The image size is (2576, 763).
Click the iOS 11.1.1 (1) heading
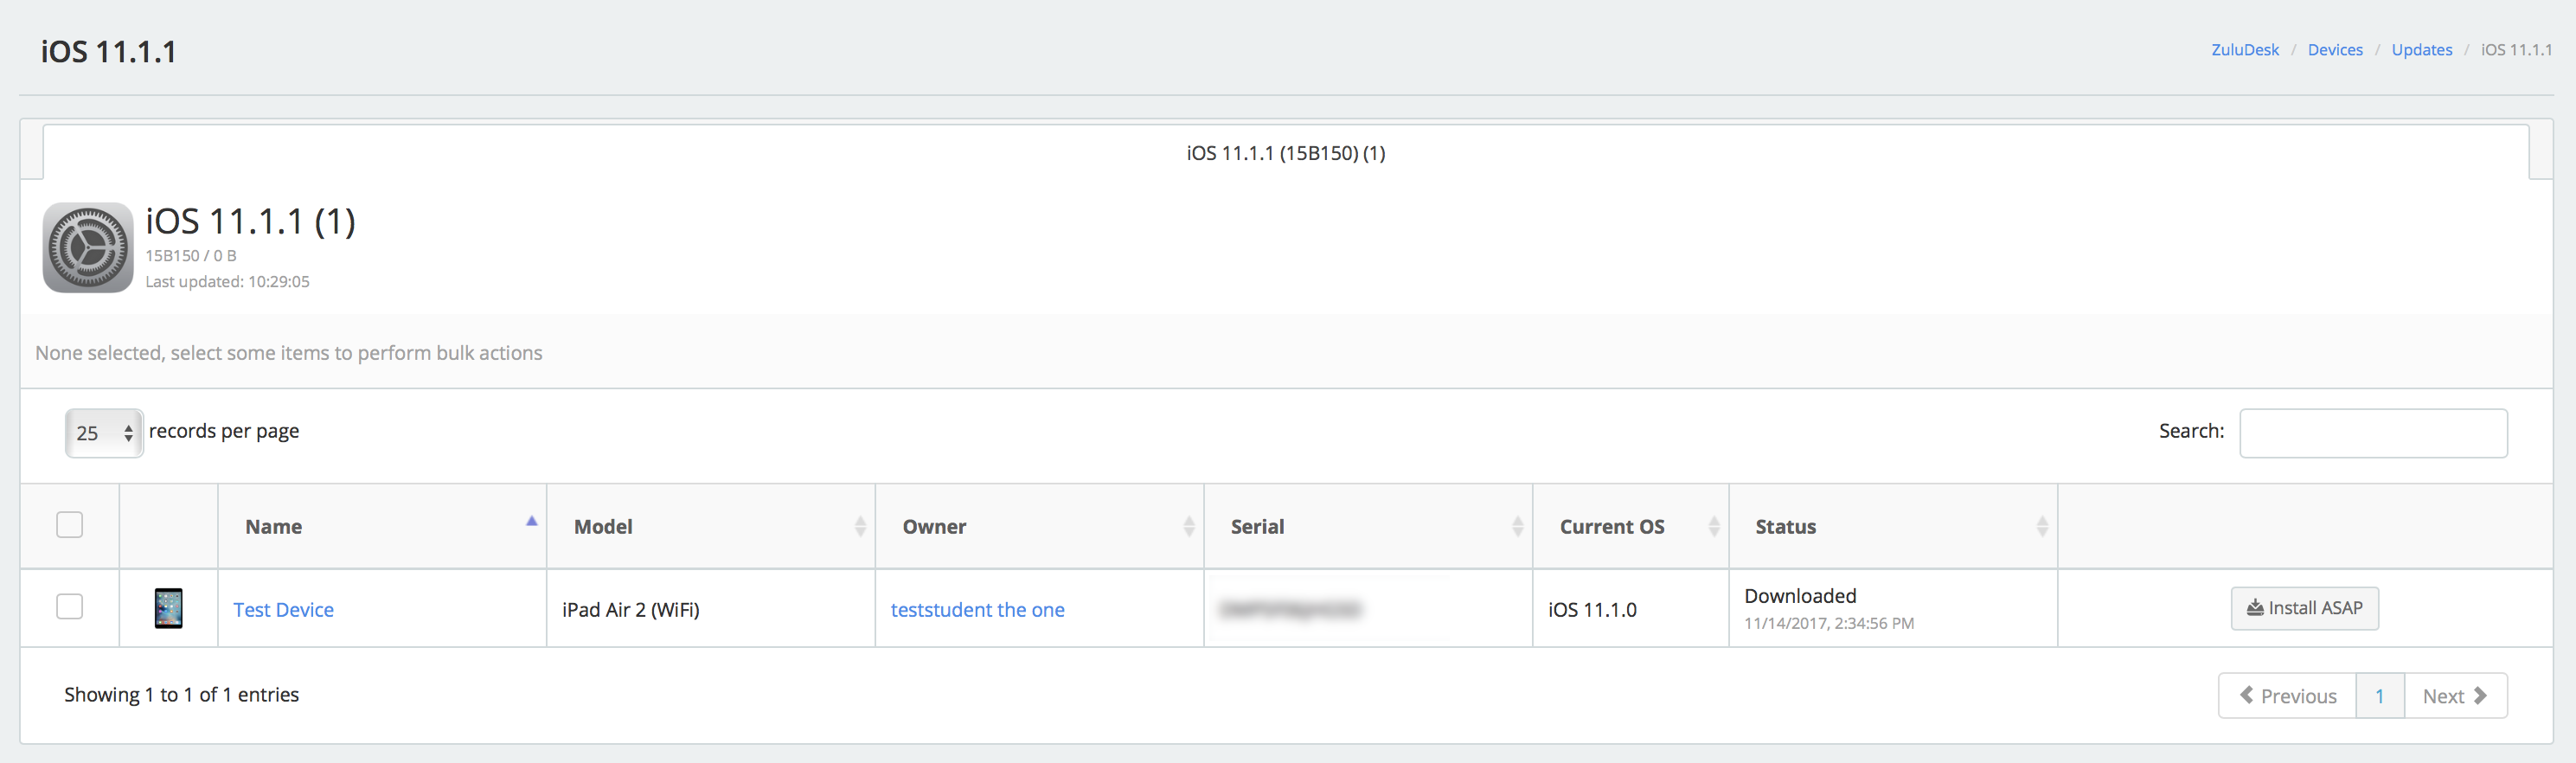coord(251,221)
